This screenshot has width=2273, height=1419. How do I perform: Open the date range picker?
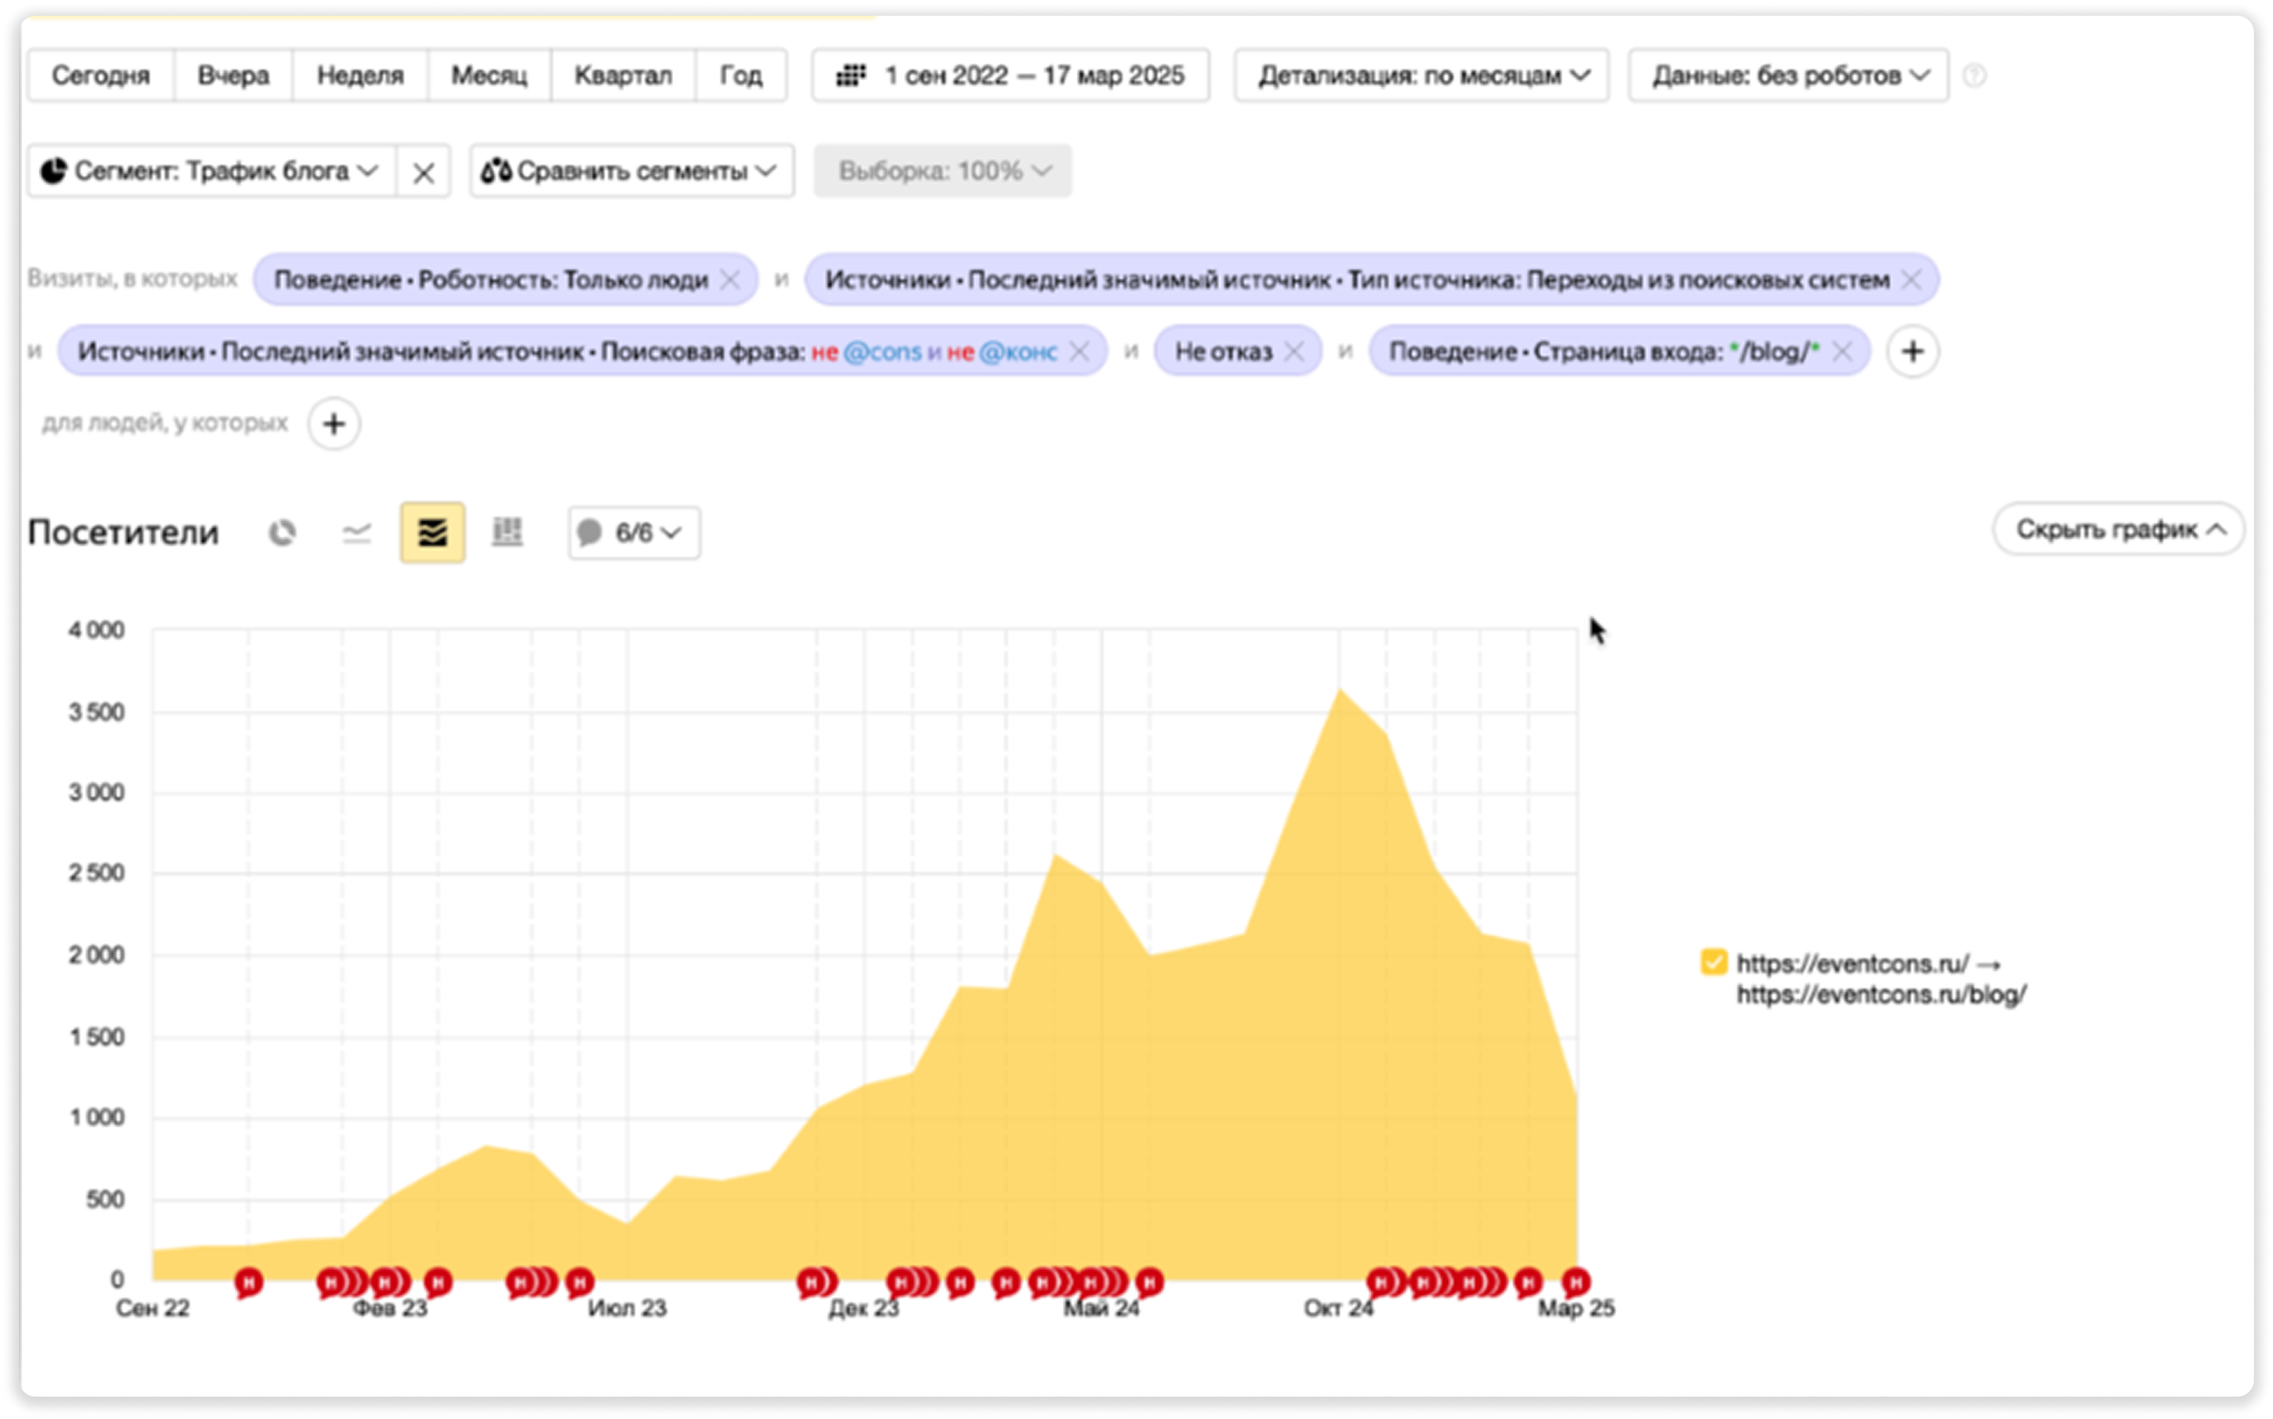1011,75
